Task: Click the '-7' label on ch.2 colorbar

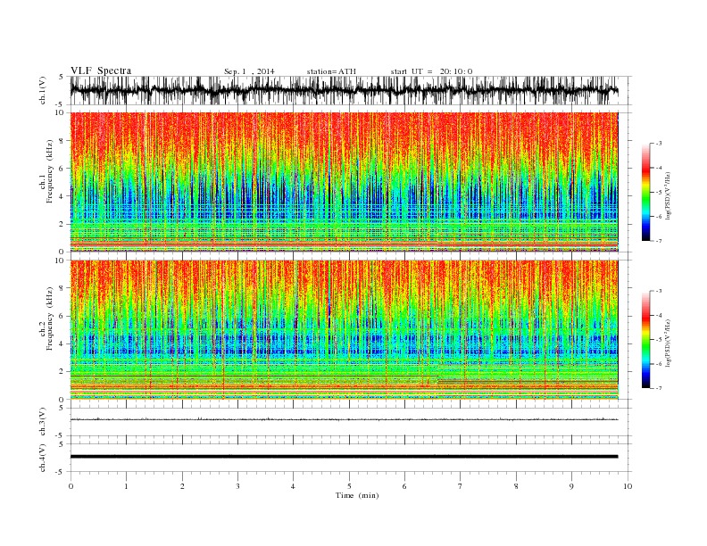Action: click(x=658, y=388)
